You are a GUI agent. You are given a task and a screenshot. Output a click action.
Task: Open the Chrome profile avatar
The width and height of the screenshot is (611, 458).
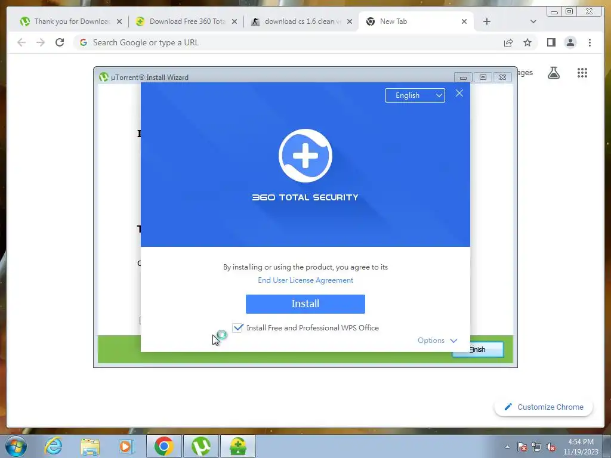(x=570, y=42)
